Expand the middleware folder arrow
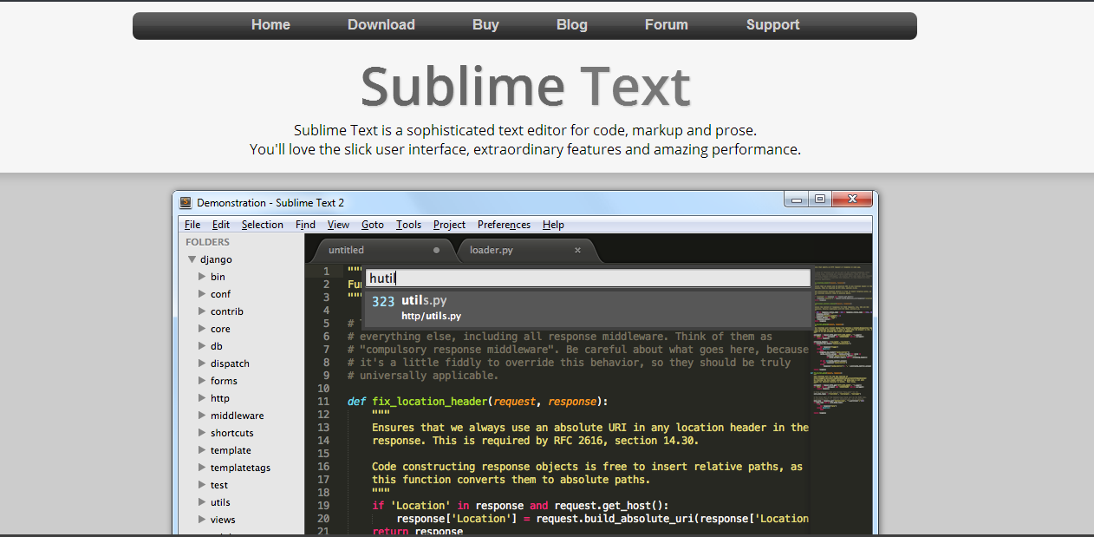1094x537 pixels. [202, 416]
